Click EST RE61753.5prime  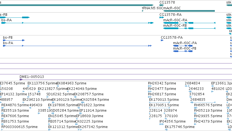click(15, 121)
